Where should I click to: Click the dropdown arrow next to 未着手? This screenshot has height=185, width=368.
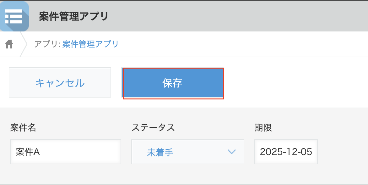click(x=232, y=152)
